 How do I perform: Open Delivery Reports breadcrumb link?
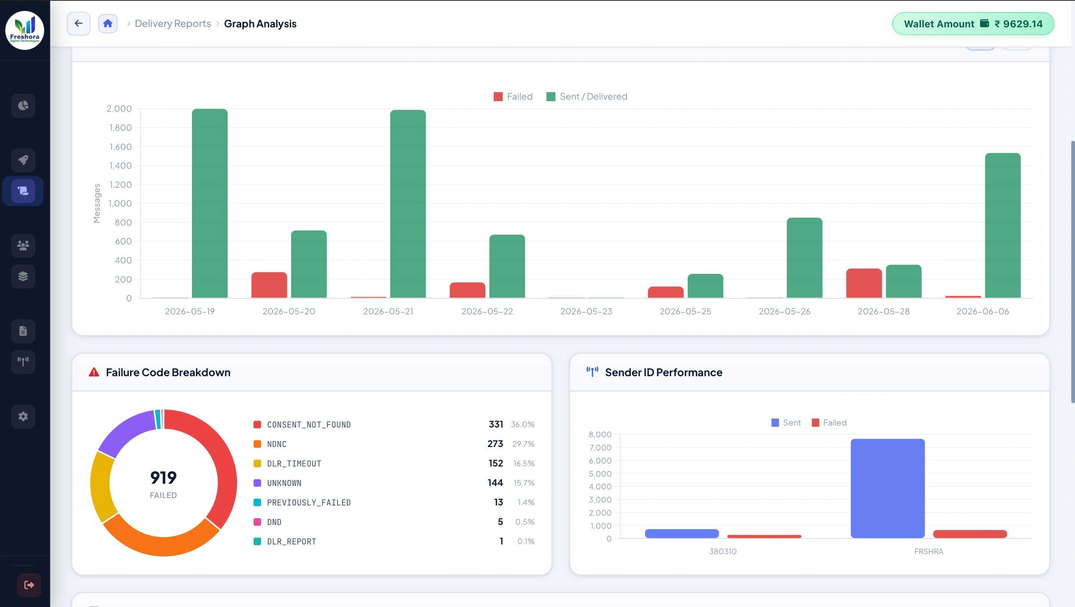tap(173, 24)
